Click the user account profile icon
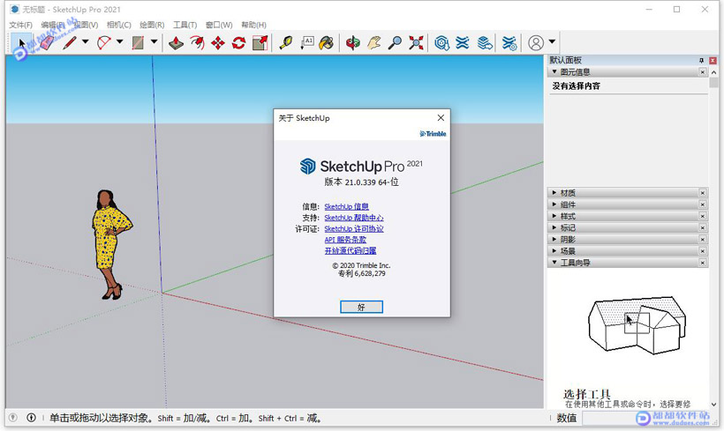 coord(536,43)
